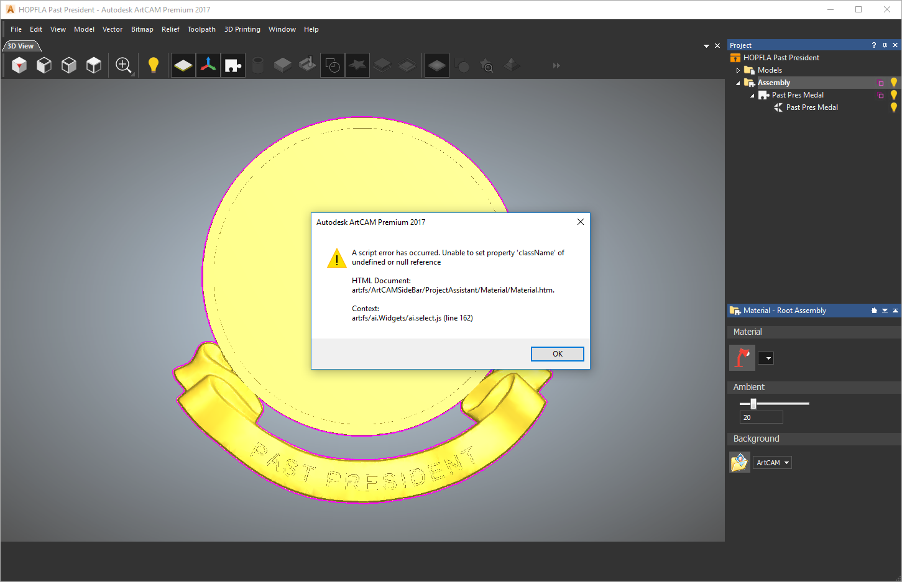This screenshot has width=902, height=582.
Task: Toggle the lighting bulb icon on toolbar
Action: (153, 65)
